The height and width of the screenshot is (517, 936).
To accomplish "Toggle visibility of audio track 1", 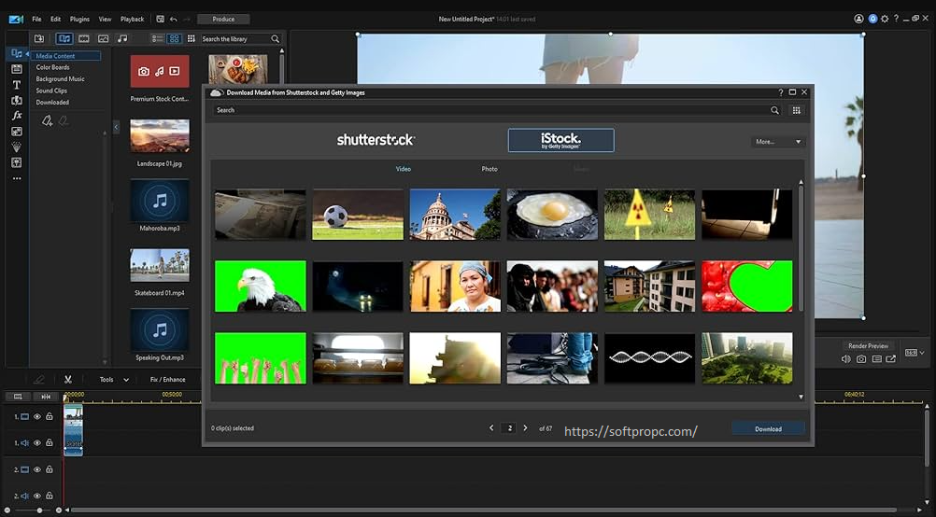I will click(x=37, y=443).
